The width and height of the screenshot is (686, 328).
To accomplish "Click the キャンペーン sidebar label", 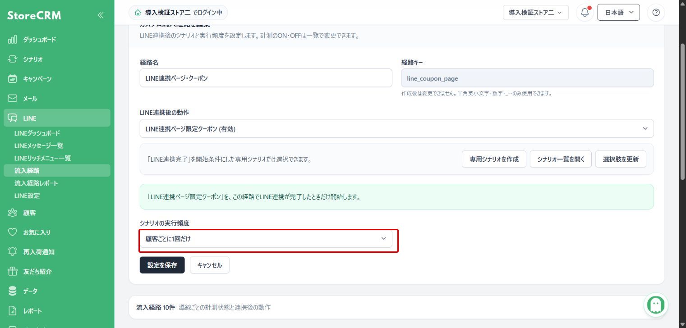I will click(x=37, y=79).
